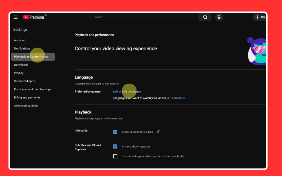Select Notifications from the settings sidebar
This screenshot has height=176, width=282.
click(x=22, y=48)
